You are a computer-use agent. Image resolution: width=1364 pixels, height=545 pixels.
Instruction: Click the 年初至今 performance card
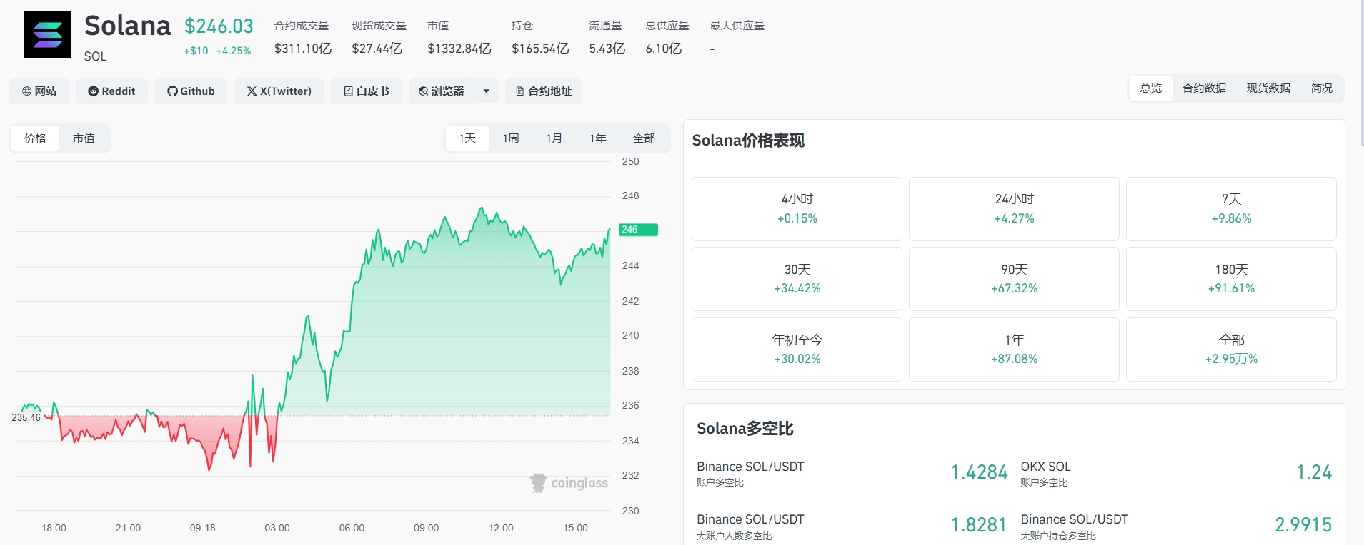click(797, 350)
